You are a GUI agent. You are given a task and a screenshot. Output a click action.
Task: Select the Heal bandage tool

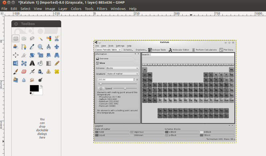[57, 71]
